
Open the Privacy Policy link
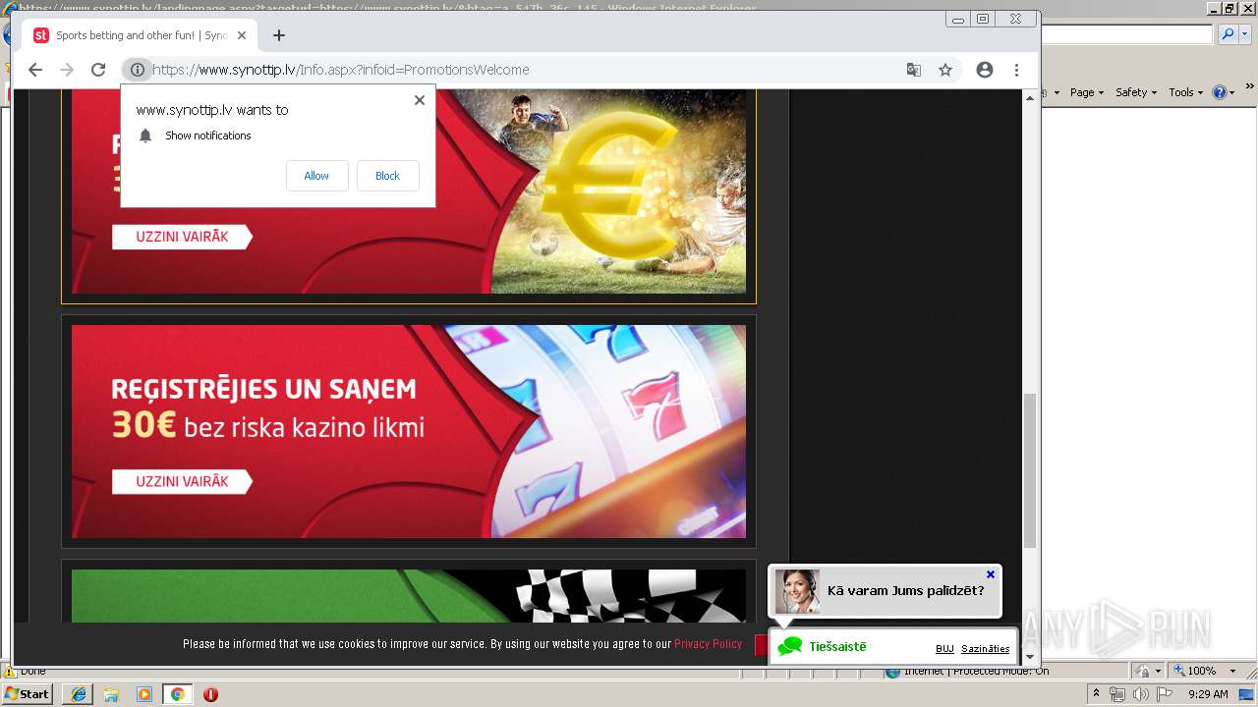[x=708, y=644]
